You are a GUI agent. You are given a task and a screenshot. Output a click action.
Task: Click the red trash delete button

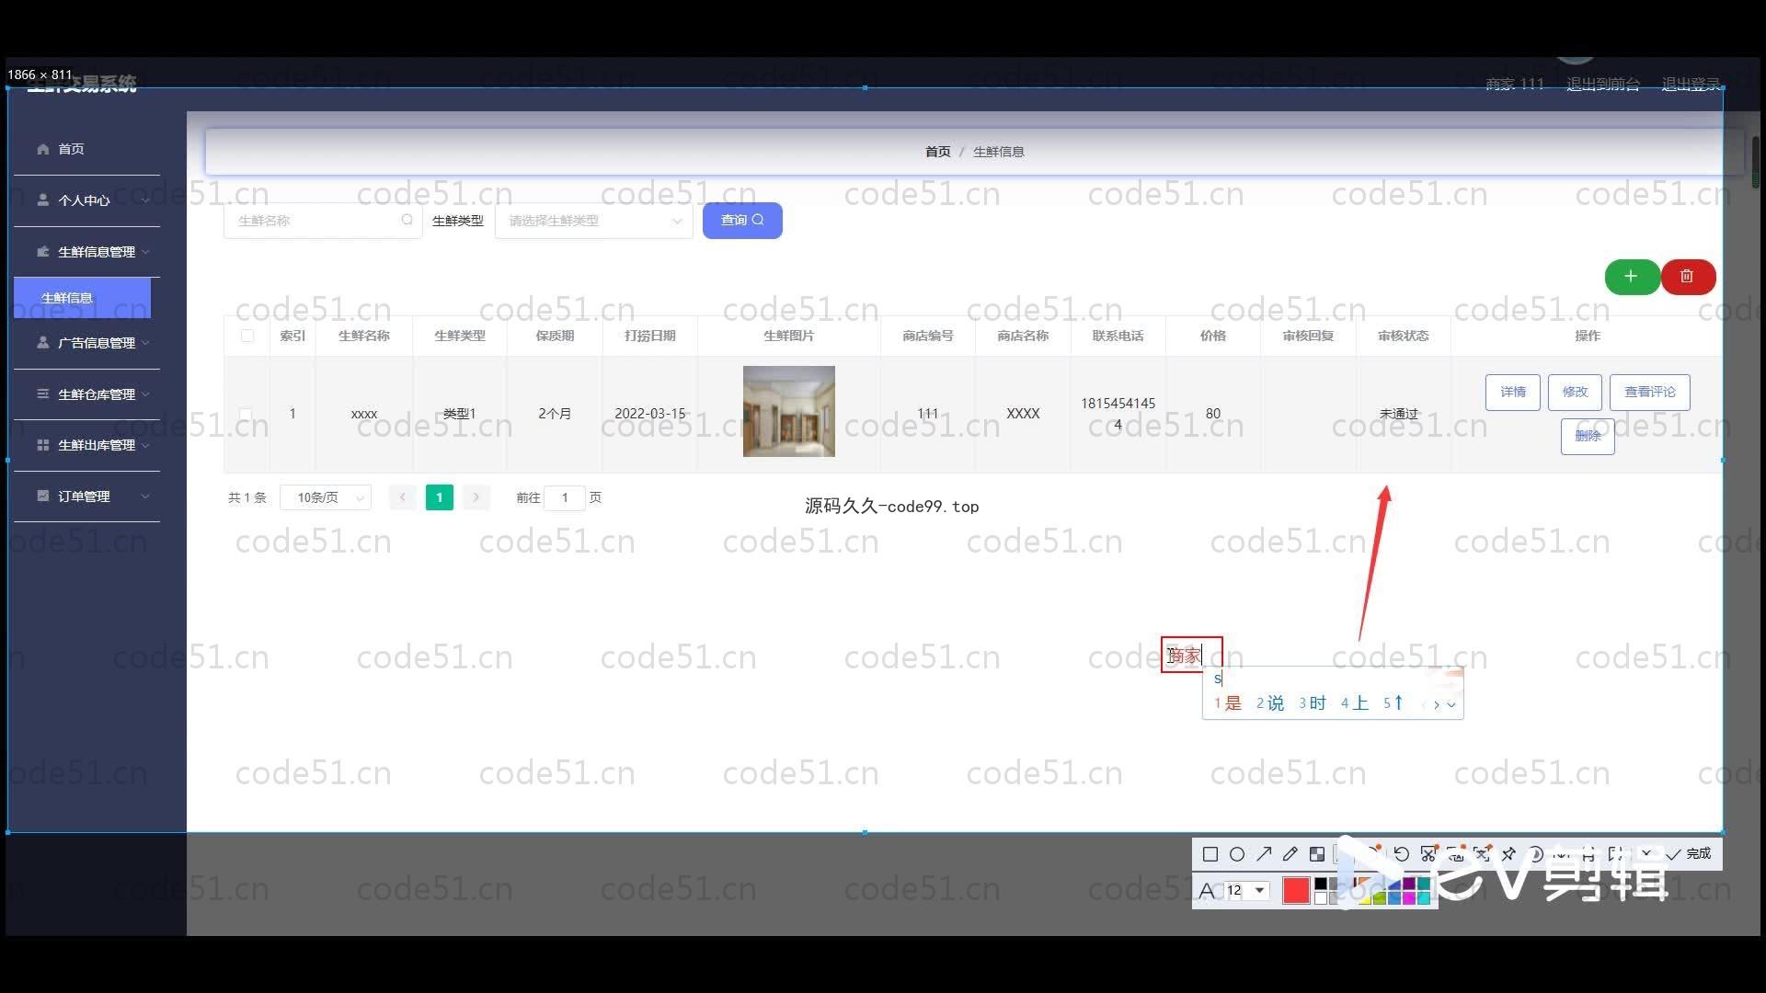(x=1688, y=277)
